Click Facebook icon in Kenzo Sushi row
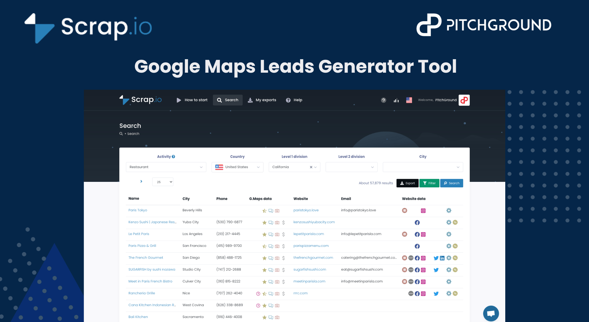 tap(417, 223)
